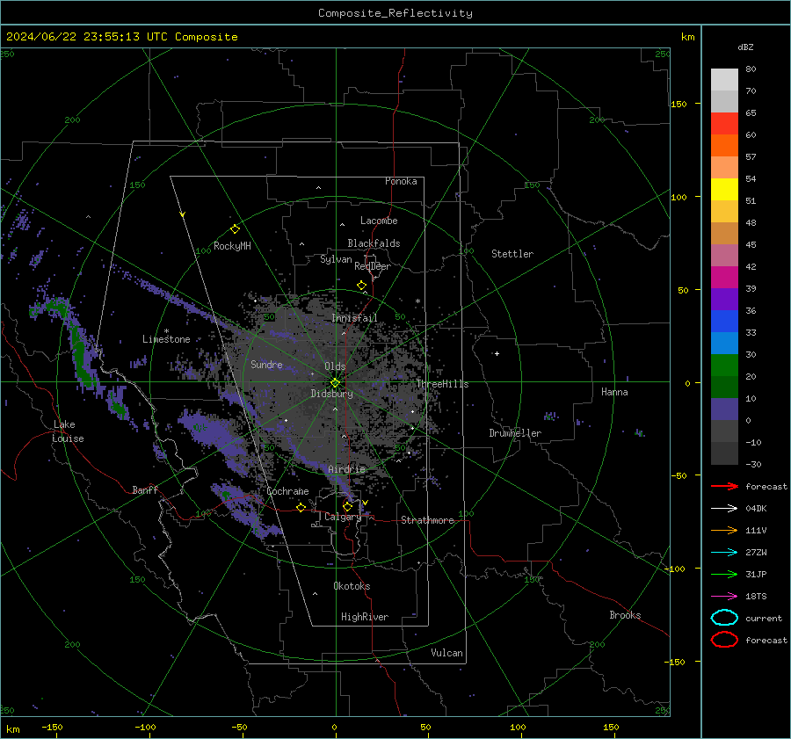Click the Sylvan label
The width and height of the screenshot is (791, 739).
336,259
